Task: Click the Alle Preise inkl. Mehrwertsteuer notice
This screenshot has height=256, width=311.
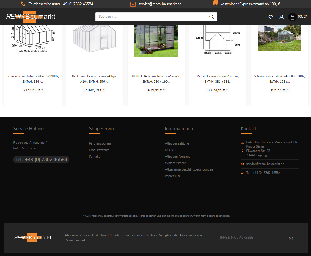Action: point(156,216)
